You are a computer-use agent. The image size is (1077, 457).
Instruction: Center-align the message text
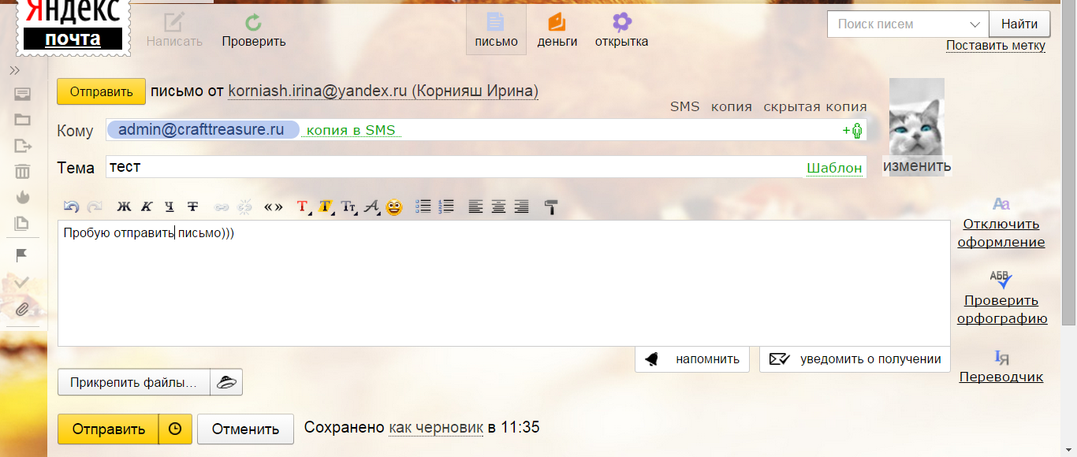(x=498, y=207)
